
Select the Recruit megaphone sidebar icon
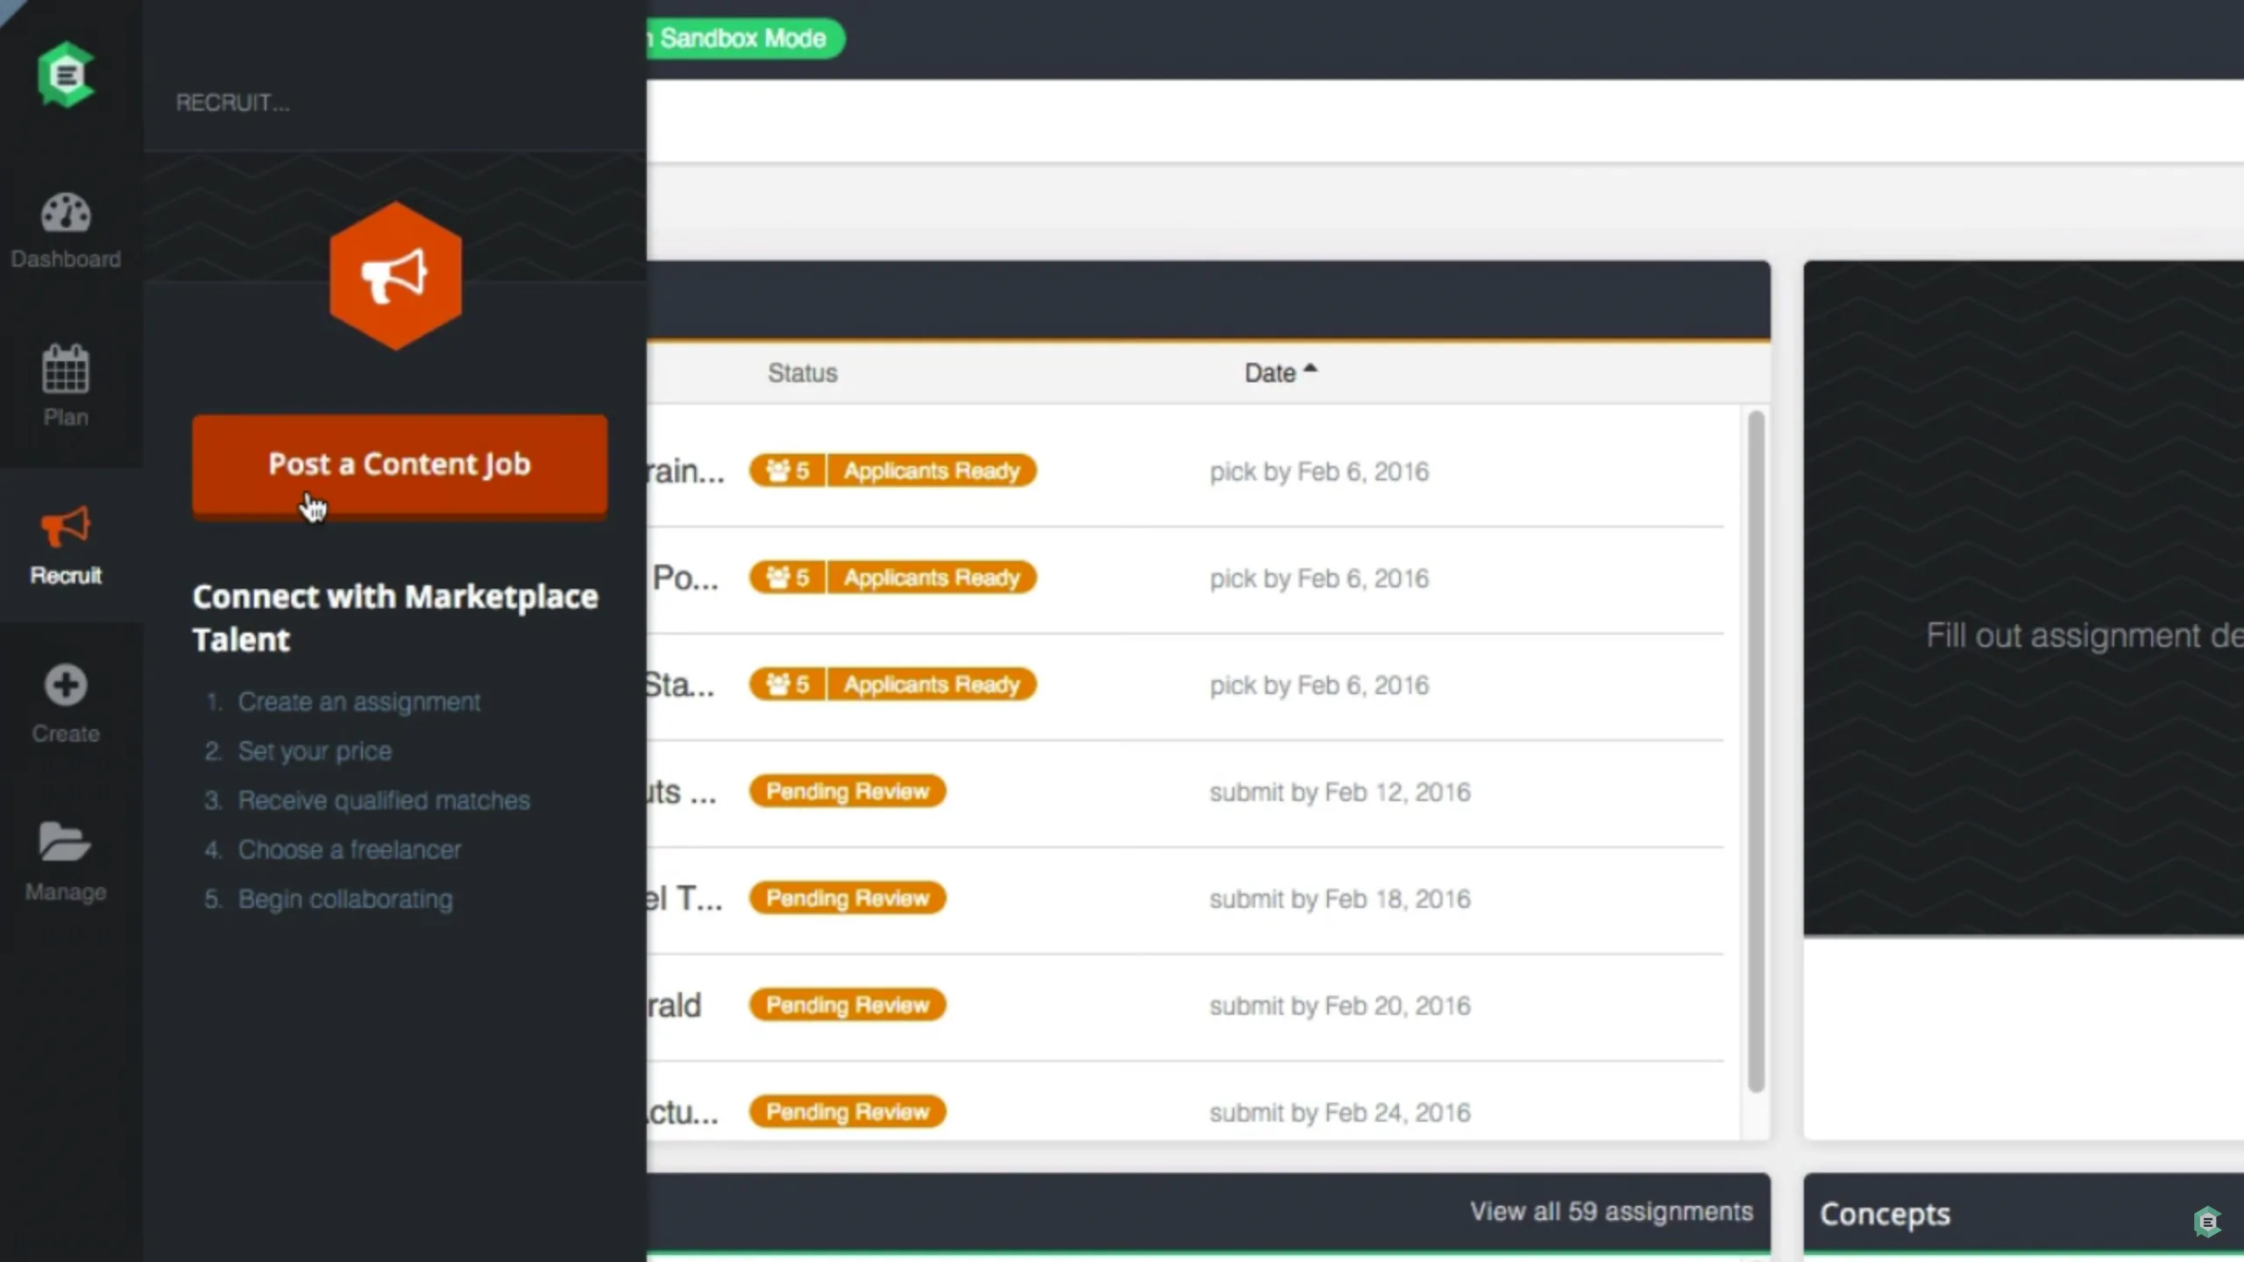click(66, 527)
